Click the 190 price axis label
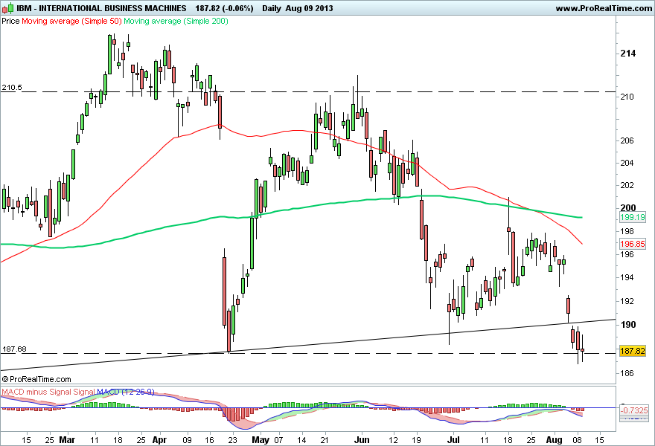655x446 pixels. (628, 325)
